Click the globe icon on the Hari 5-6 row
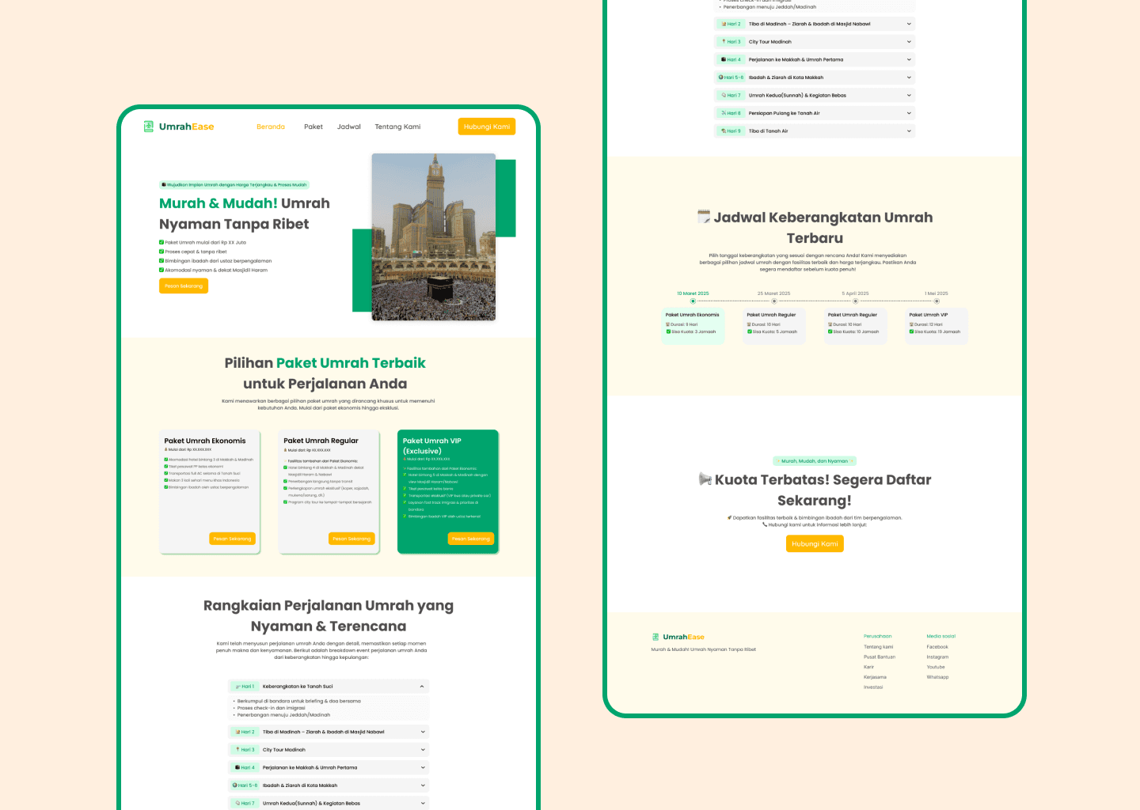The height and width of the screenshot is (810, 1140). [234, 785]
